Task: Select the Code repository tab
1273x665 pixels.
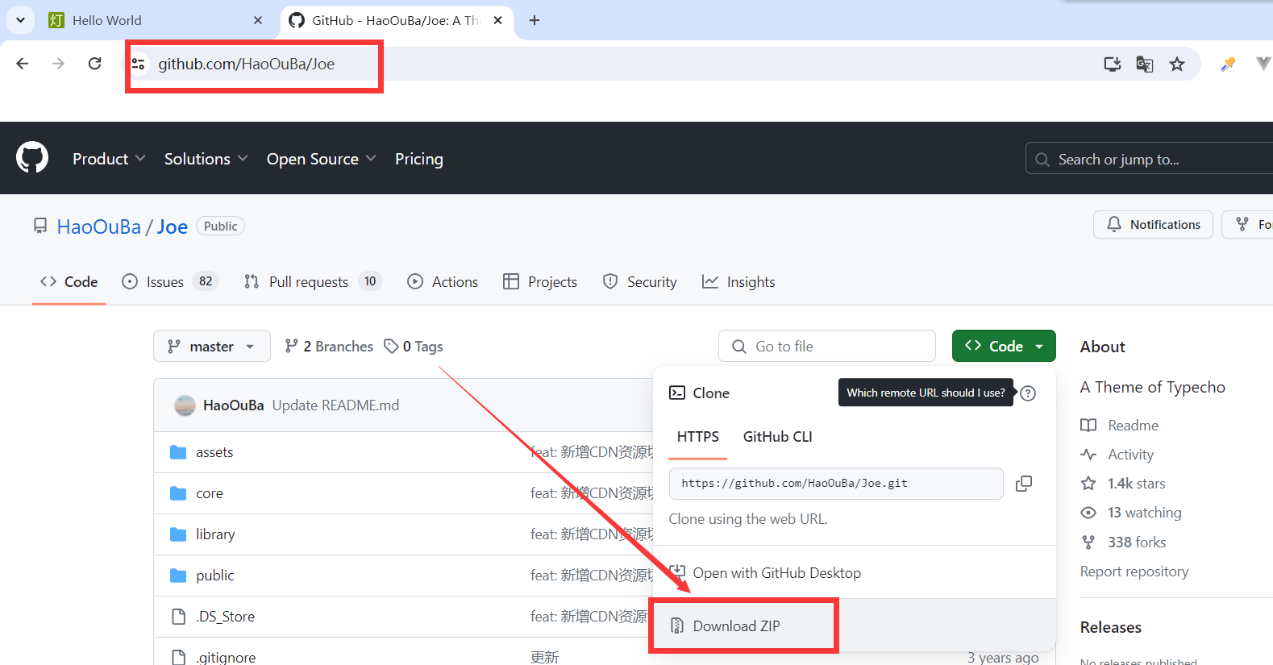Action: point(69,282)
